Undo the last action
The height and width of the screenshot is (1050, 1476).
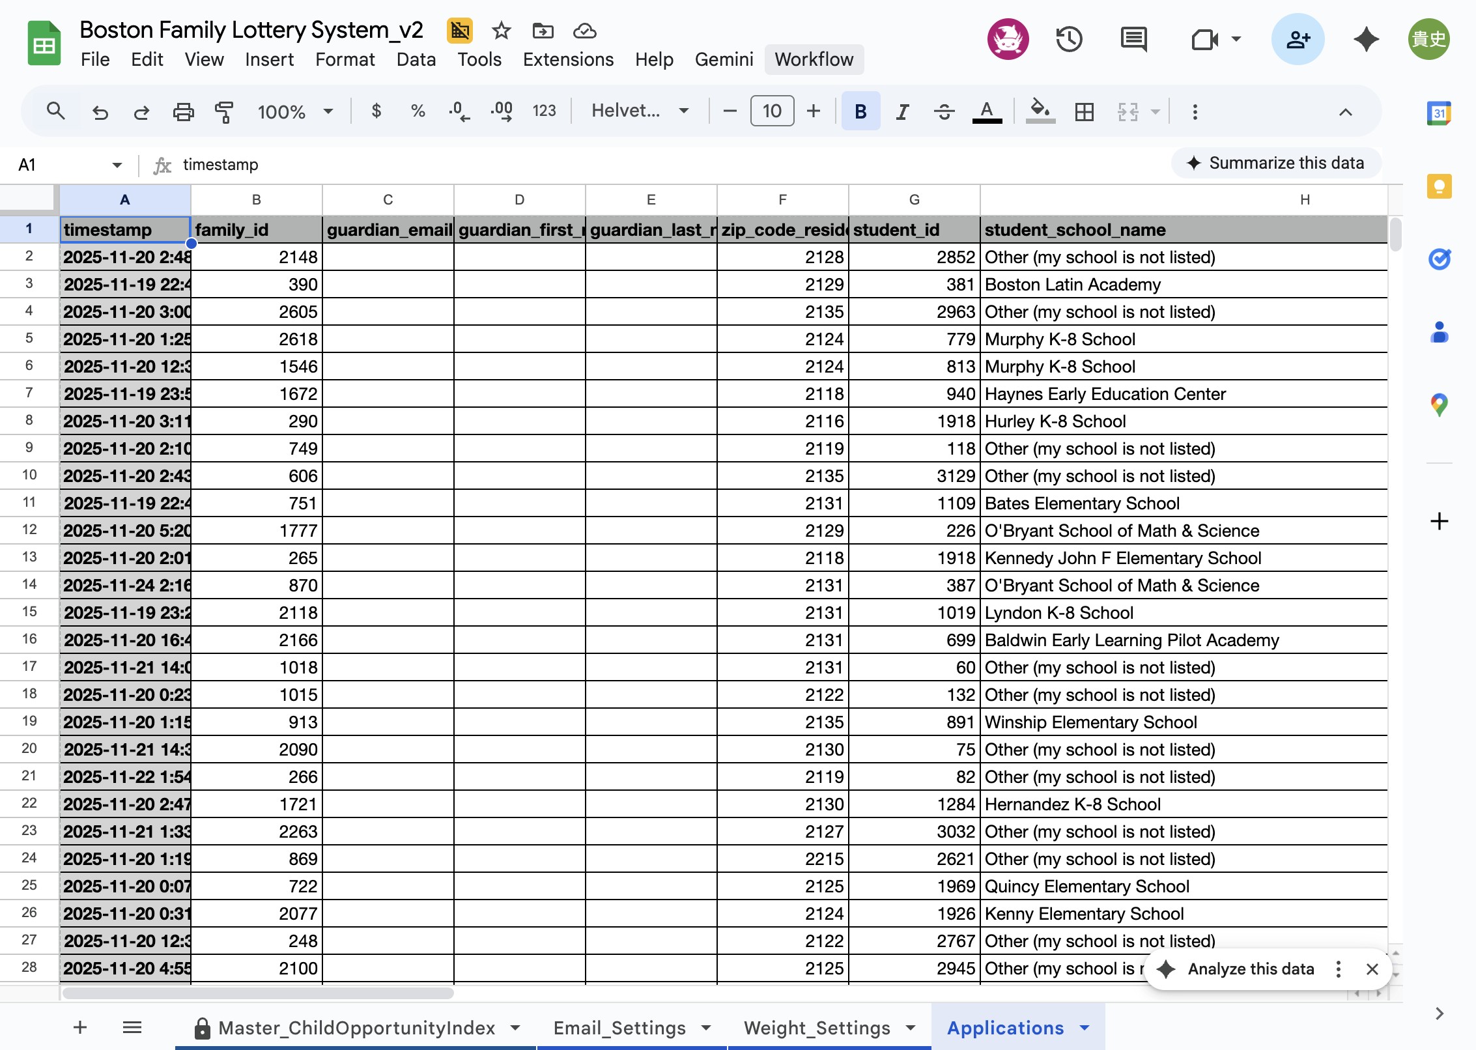click(100, 112)
